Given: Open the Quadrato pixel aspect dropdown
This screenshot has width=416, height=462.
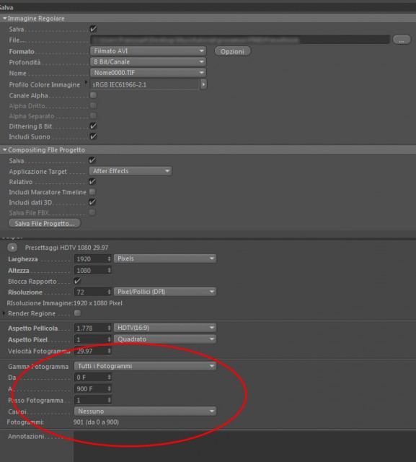Looking at the screenshot, I should [x=165, y=339].
